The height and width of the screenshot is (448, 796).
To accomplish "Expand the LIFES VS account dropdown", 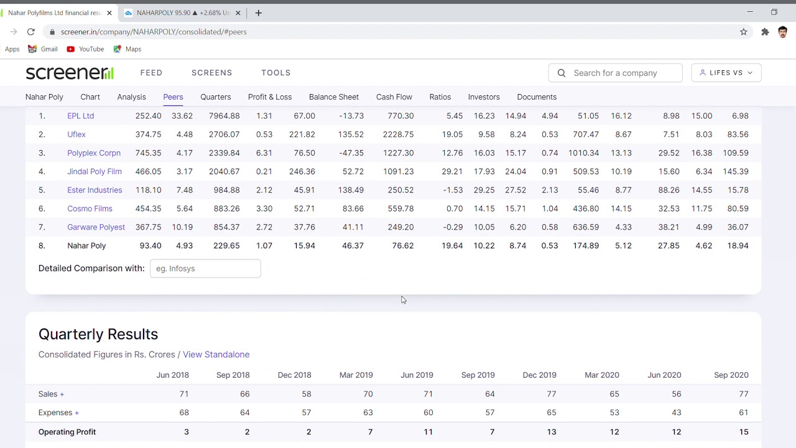I will click(726, 73).
